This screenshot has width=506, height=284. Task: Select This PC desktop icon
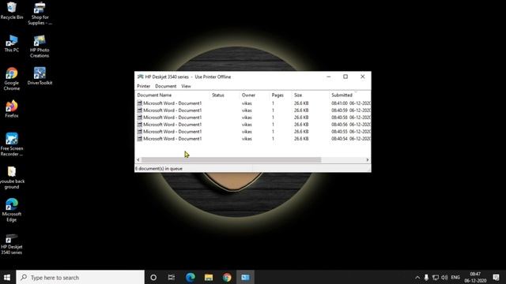(12, 43)
